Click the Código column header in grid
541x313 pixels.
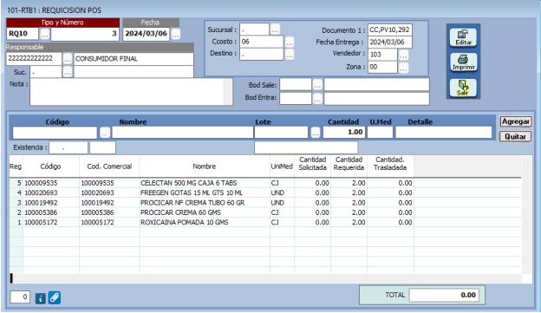pos(50,166)
